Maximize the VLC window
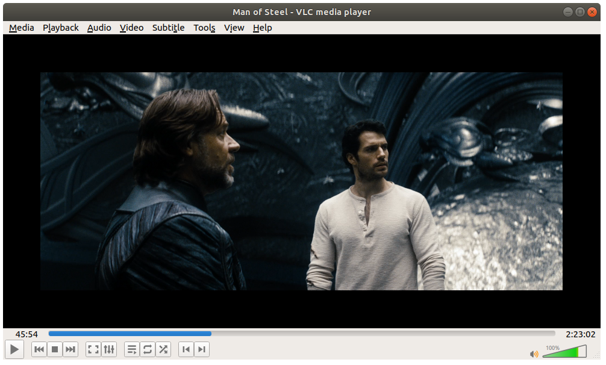 (580, 12)
